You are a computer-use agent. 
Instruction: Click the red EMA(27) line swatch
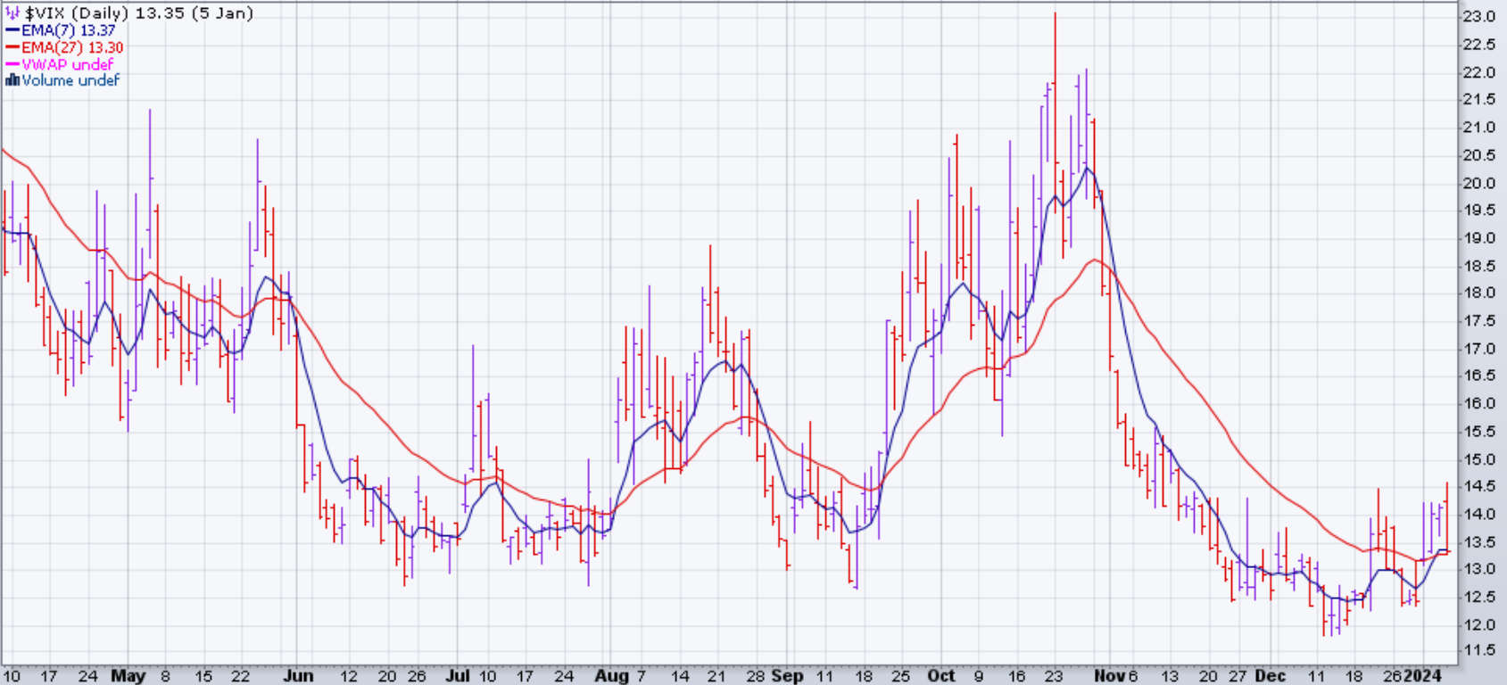(x=12, y=47)
